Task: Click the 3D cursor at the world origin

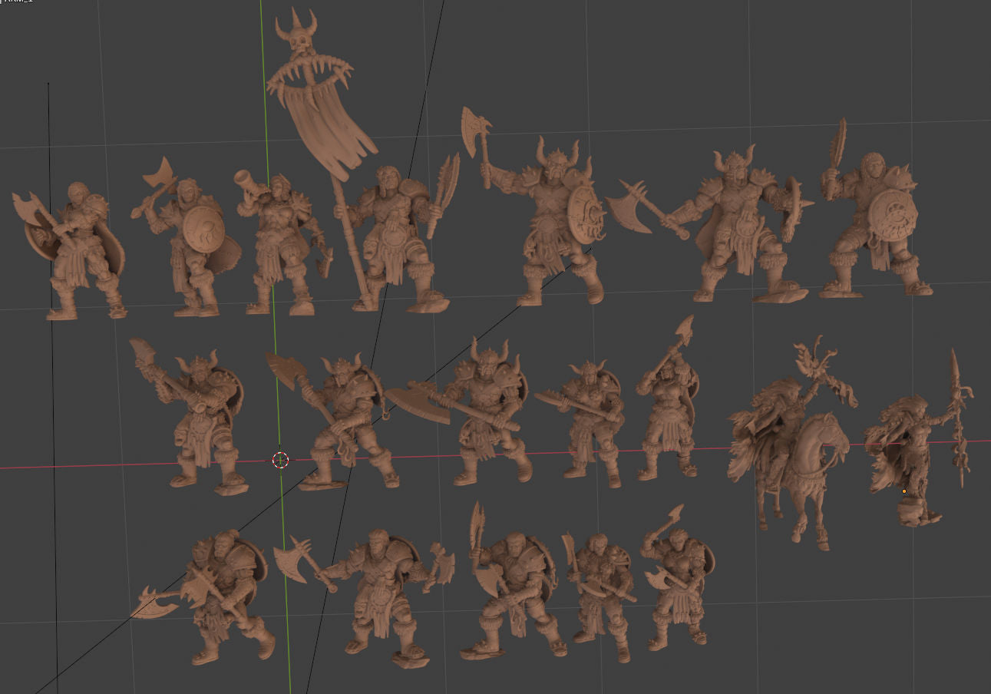Action: (279, 461)
